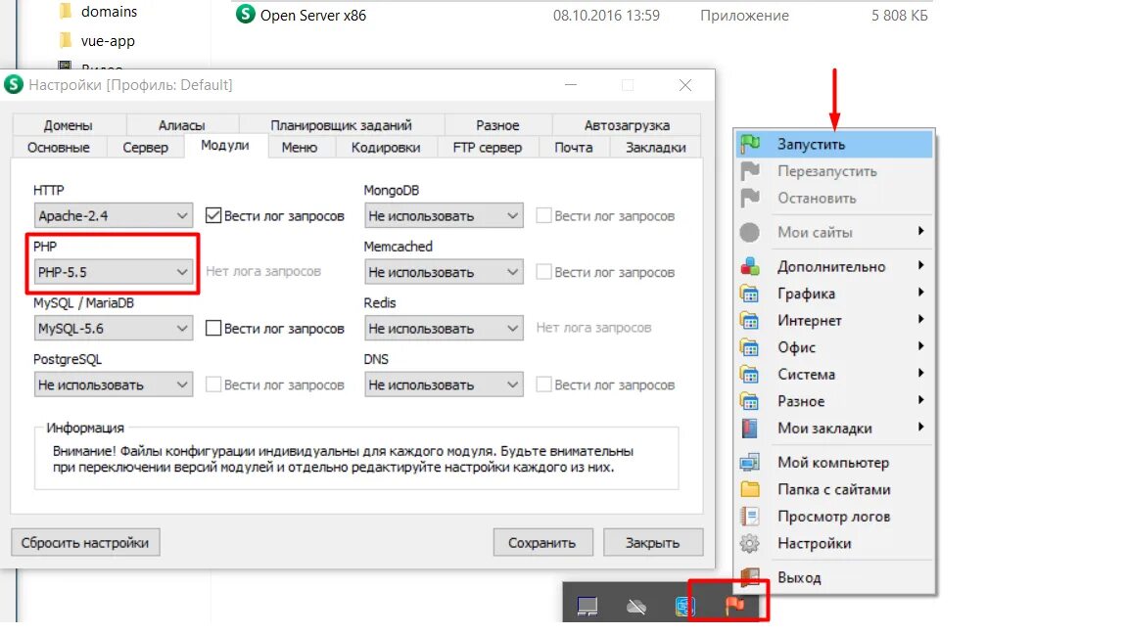Toggle PostgreSQL Вести лог запросов checkbox
The width and height of the screenshot is (1128, 634).
click(x=212, y=385)
